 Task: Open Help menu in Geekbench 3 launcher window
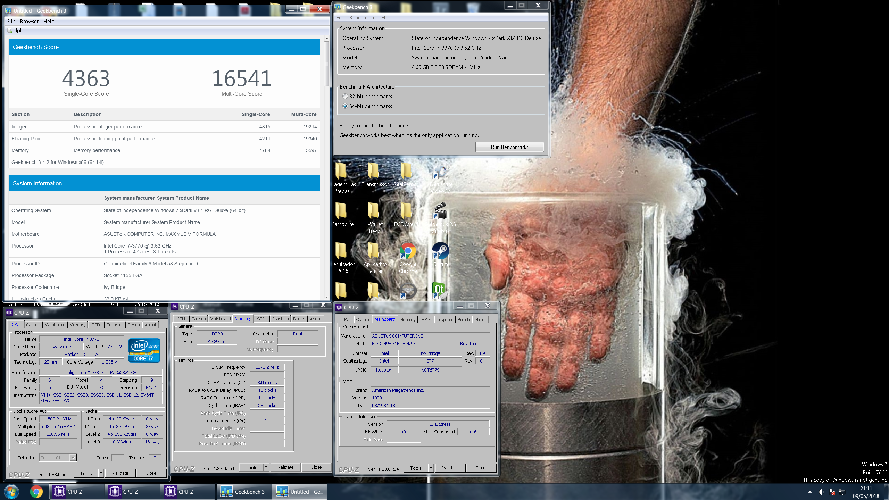387,18
